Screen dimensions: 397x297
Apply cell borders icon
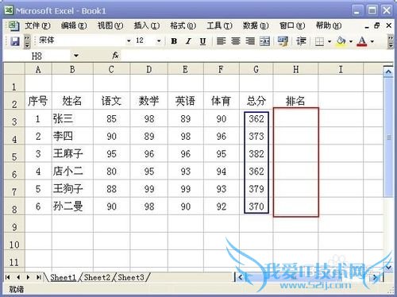click(319, 41)
